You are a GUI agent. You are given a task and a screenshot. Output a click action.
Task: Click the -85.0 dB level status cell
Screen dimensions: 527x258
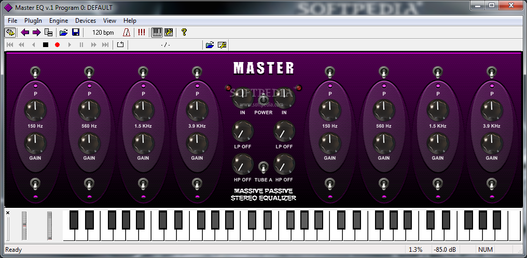coord(445,250)
